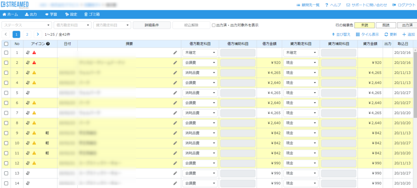Open the receipt image icon in row 1

(28, 52)
